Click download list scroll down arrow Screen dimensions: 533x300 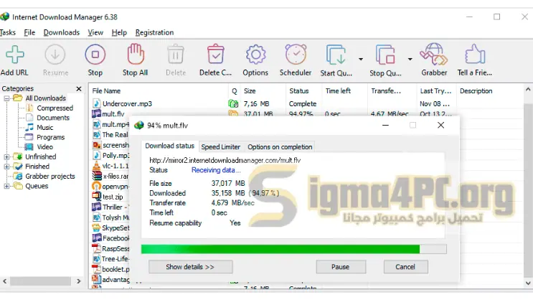[527, 283]
